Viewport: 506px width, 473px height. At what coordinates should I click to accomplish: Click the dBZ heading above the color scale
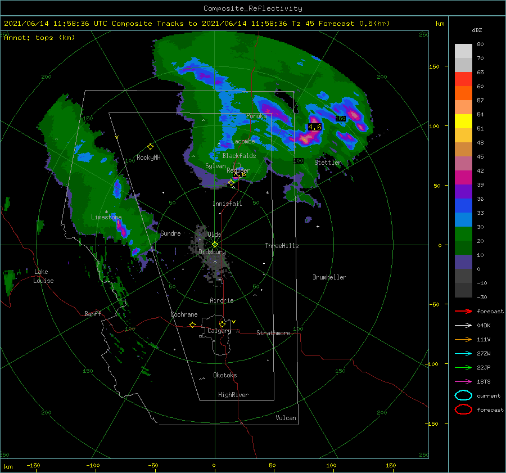[477, 30]
